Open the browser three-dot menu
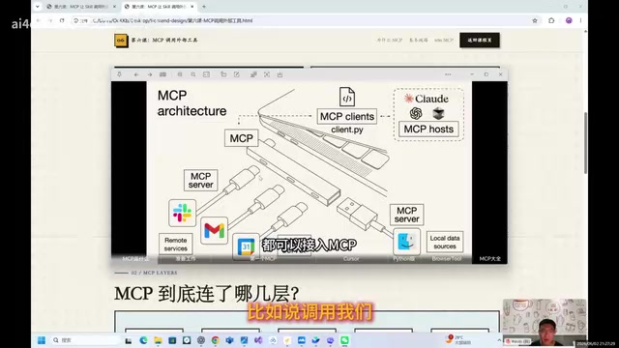This screenshot has height=348, width=619. 580,20
